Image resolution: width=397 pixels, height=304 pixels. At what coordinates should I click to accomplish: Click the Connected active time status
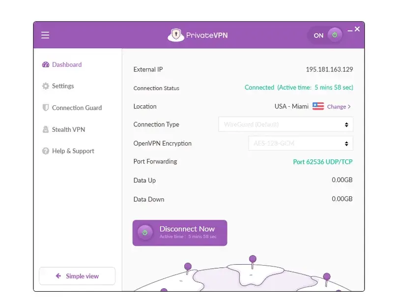pyautogui.click(x=299, y=88)
